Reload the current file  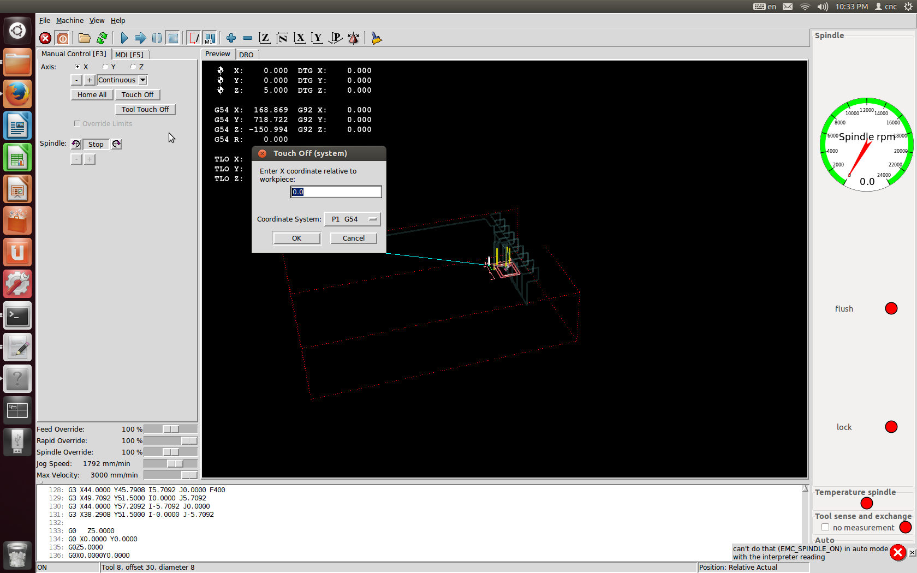[102, 38]
